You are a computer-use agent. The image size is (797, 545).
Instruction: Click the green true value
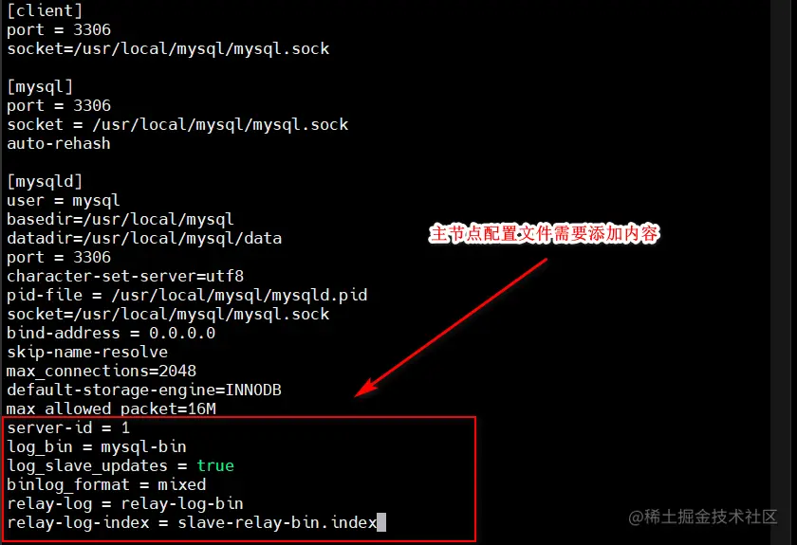pyautogui.click(x=215, y=465)
